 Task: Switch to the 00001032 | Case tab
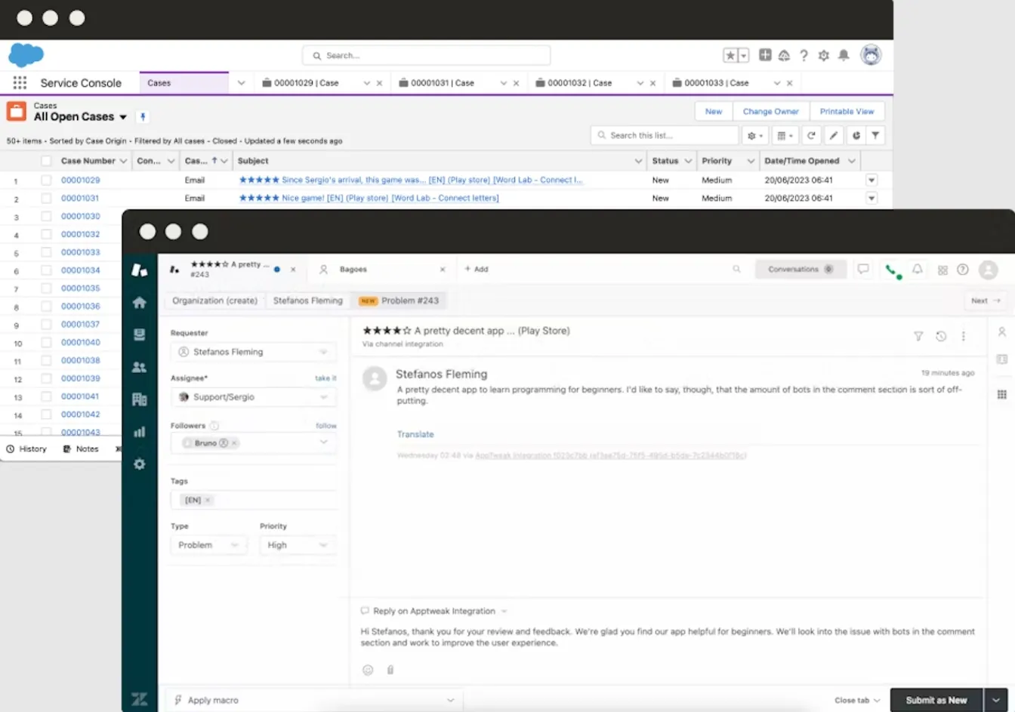pyautogui.click(x=579, y=83)
